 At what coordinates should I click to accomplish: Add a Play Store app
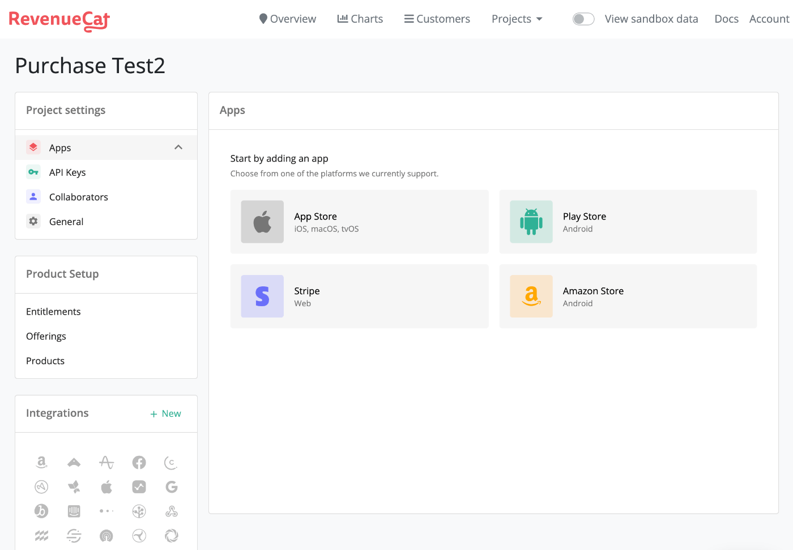pos(628,222)
